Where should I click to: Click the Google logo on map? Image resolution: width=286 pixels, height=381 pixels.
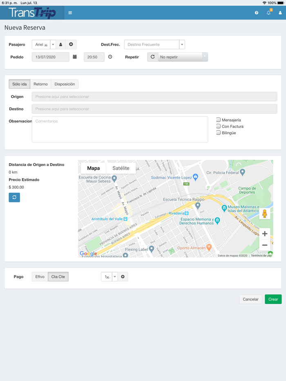pos(88,254)
